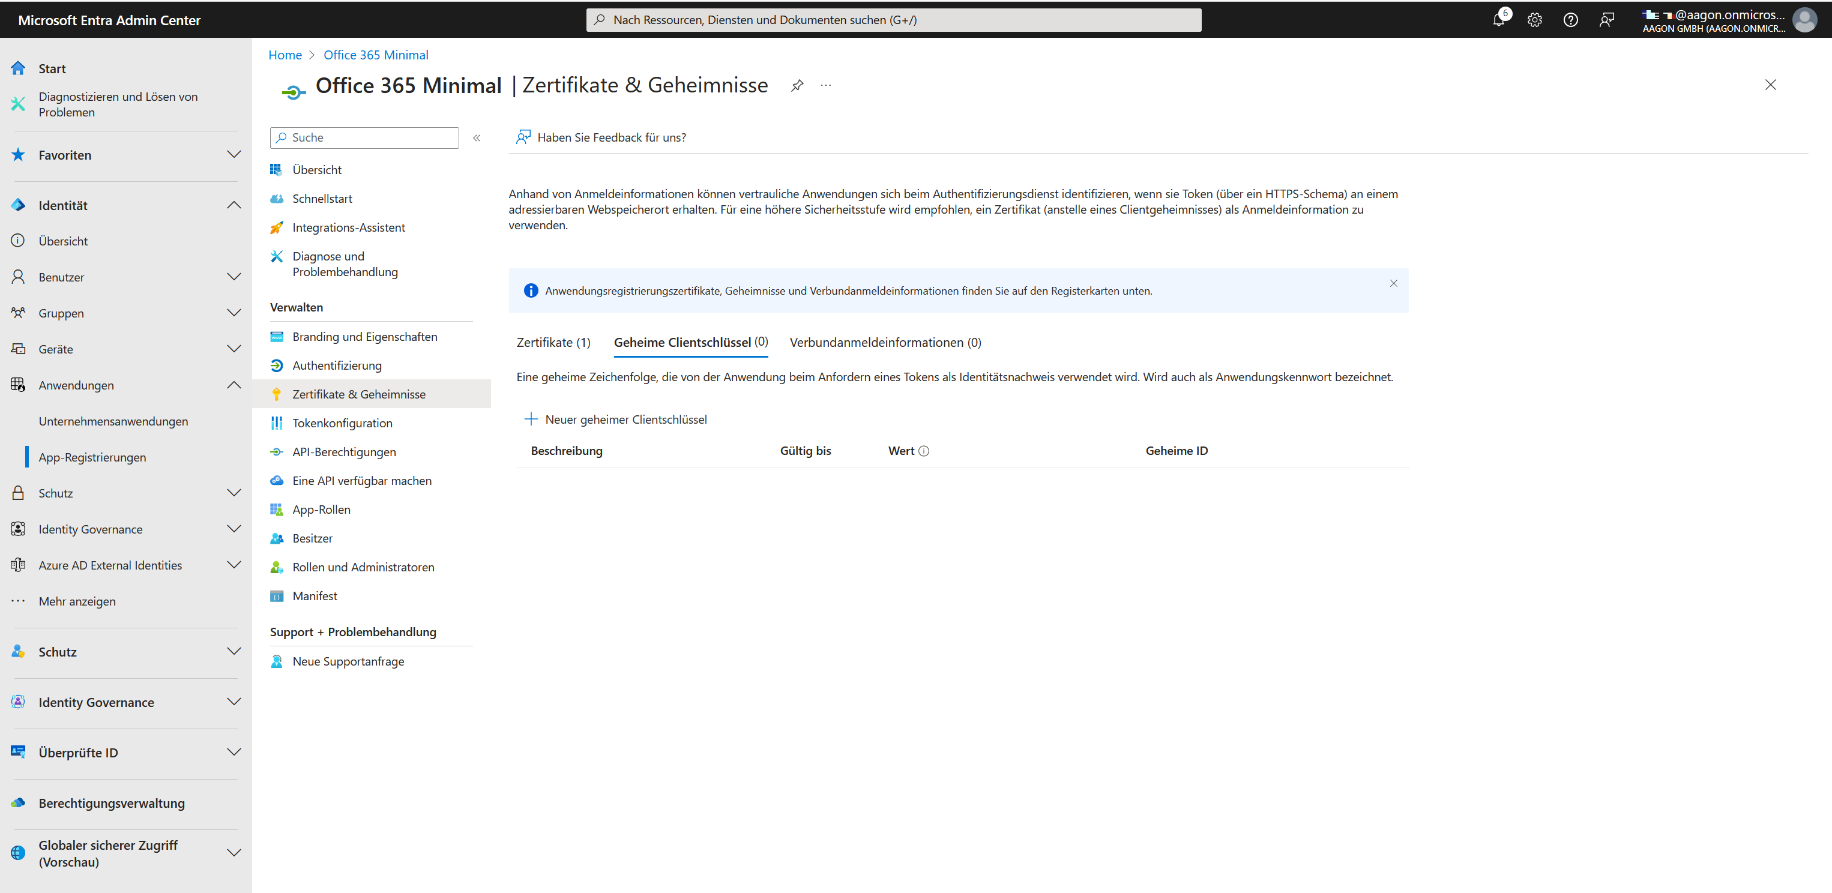
Task: Open the notifications bell icon
Action: coord(1499,19)
